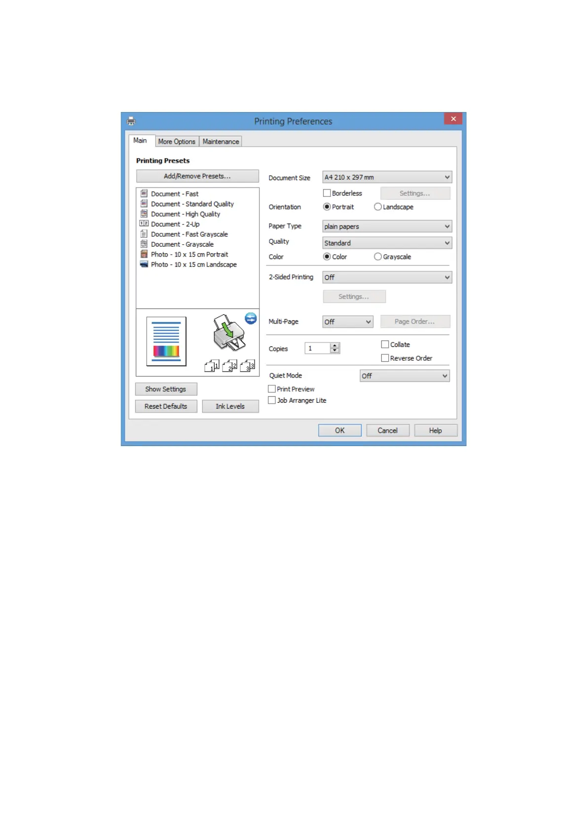Click the Copies number field
Screen dimensions: 587x831
318,348
